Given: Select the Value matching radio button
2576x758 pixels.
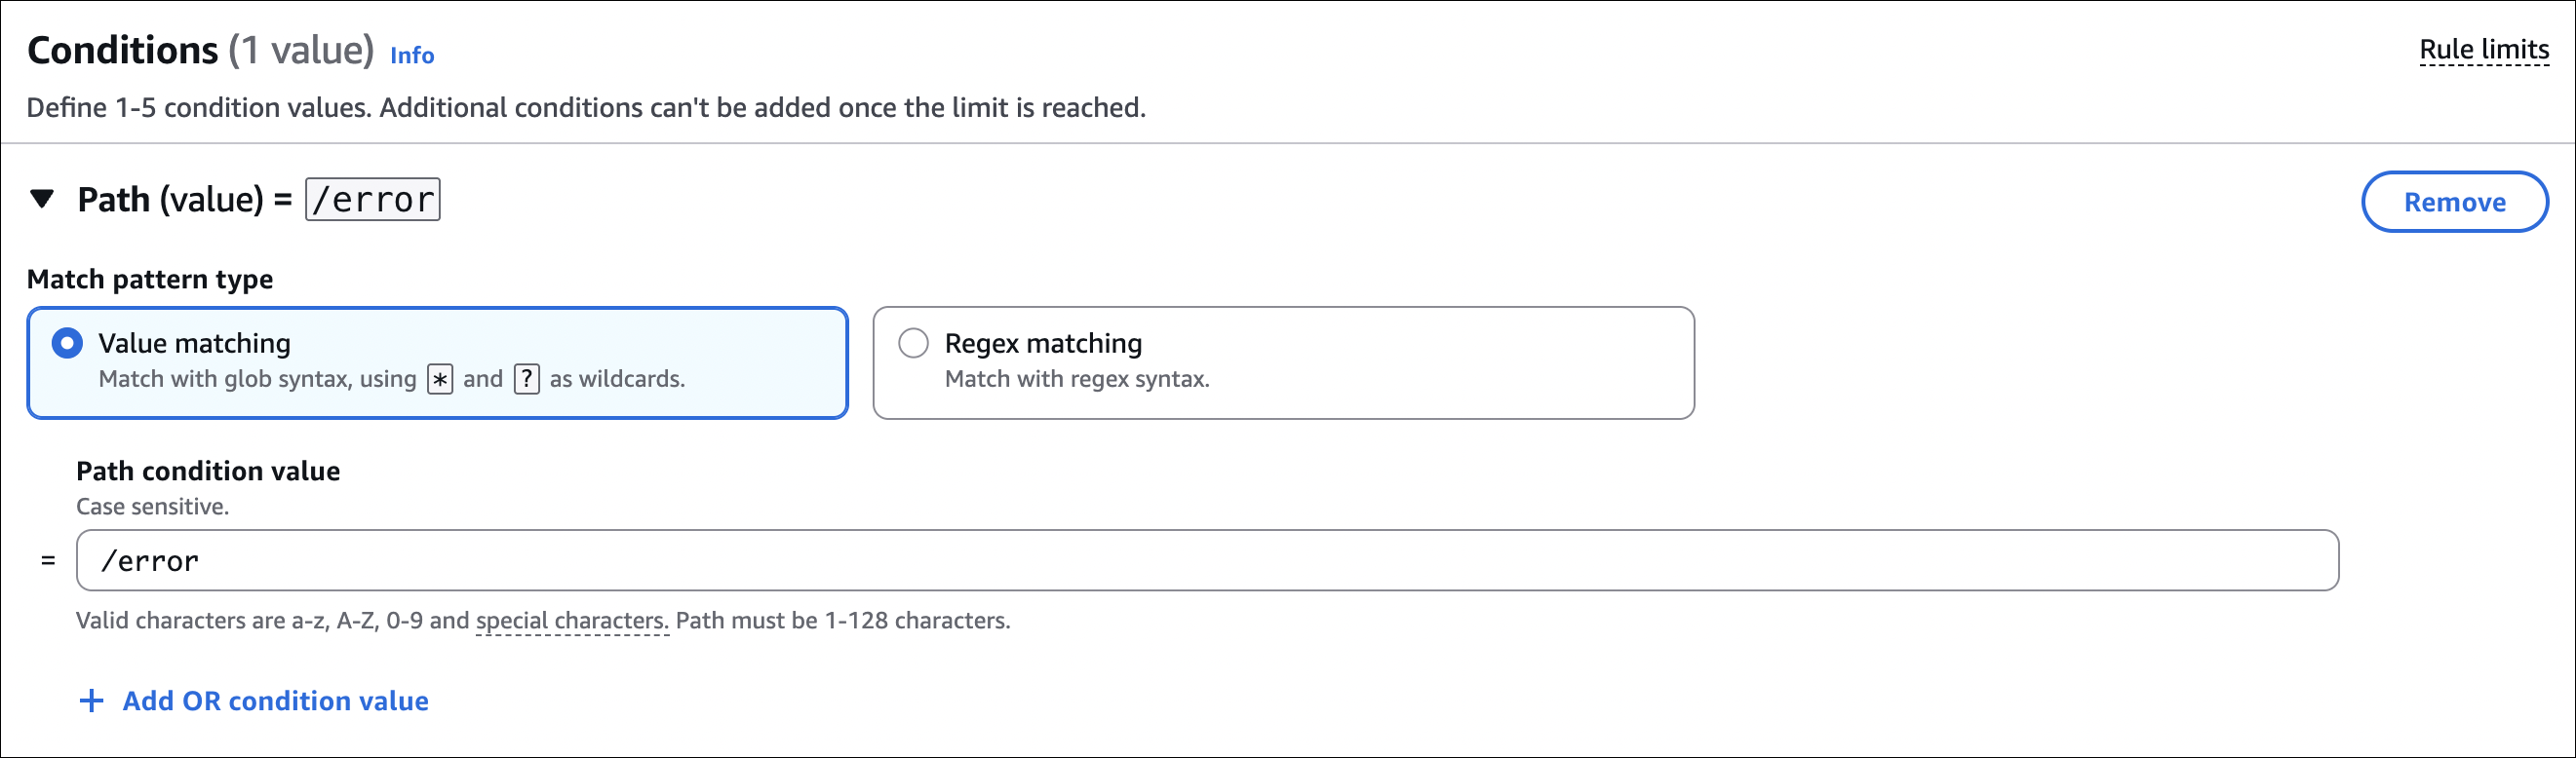Looking at the screenshot, I should tap(67, 344).
